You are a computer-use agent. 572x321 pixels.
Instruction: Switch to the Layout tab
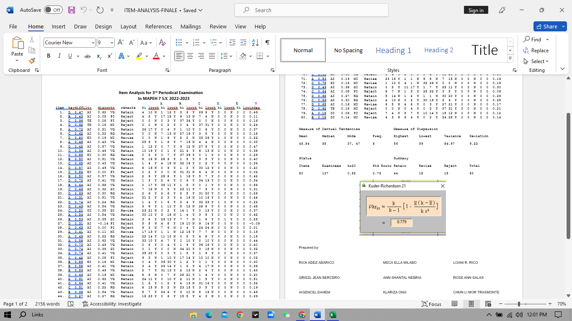pyautogui.click(x=129, y=26)
